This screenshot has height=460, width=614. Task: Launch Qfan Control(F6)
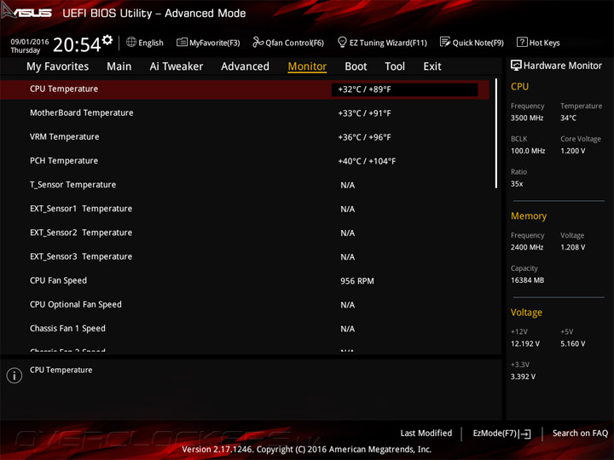coord(295,43)
